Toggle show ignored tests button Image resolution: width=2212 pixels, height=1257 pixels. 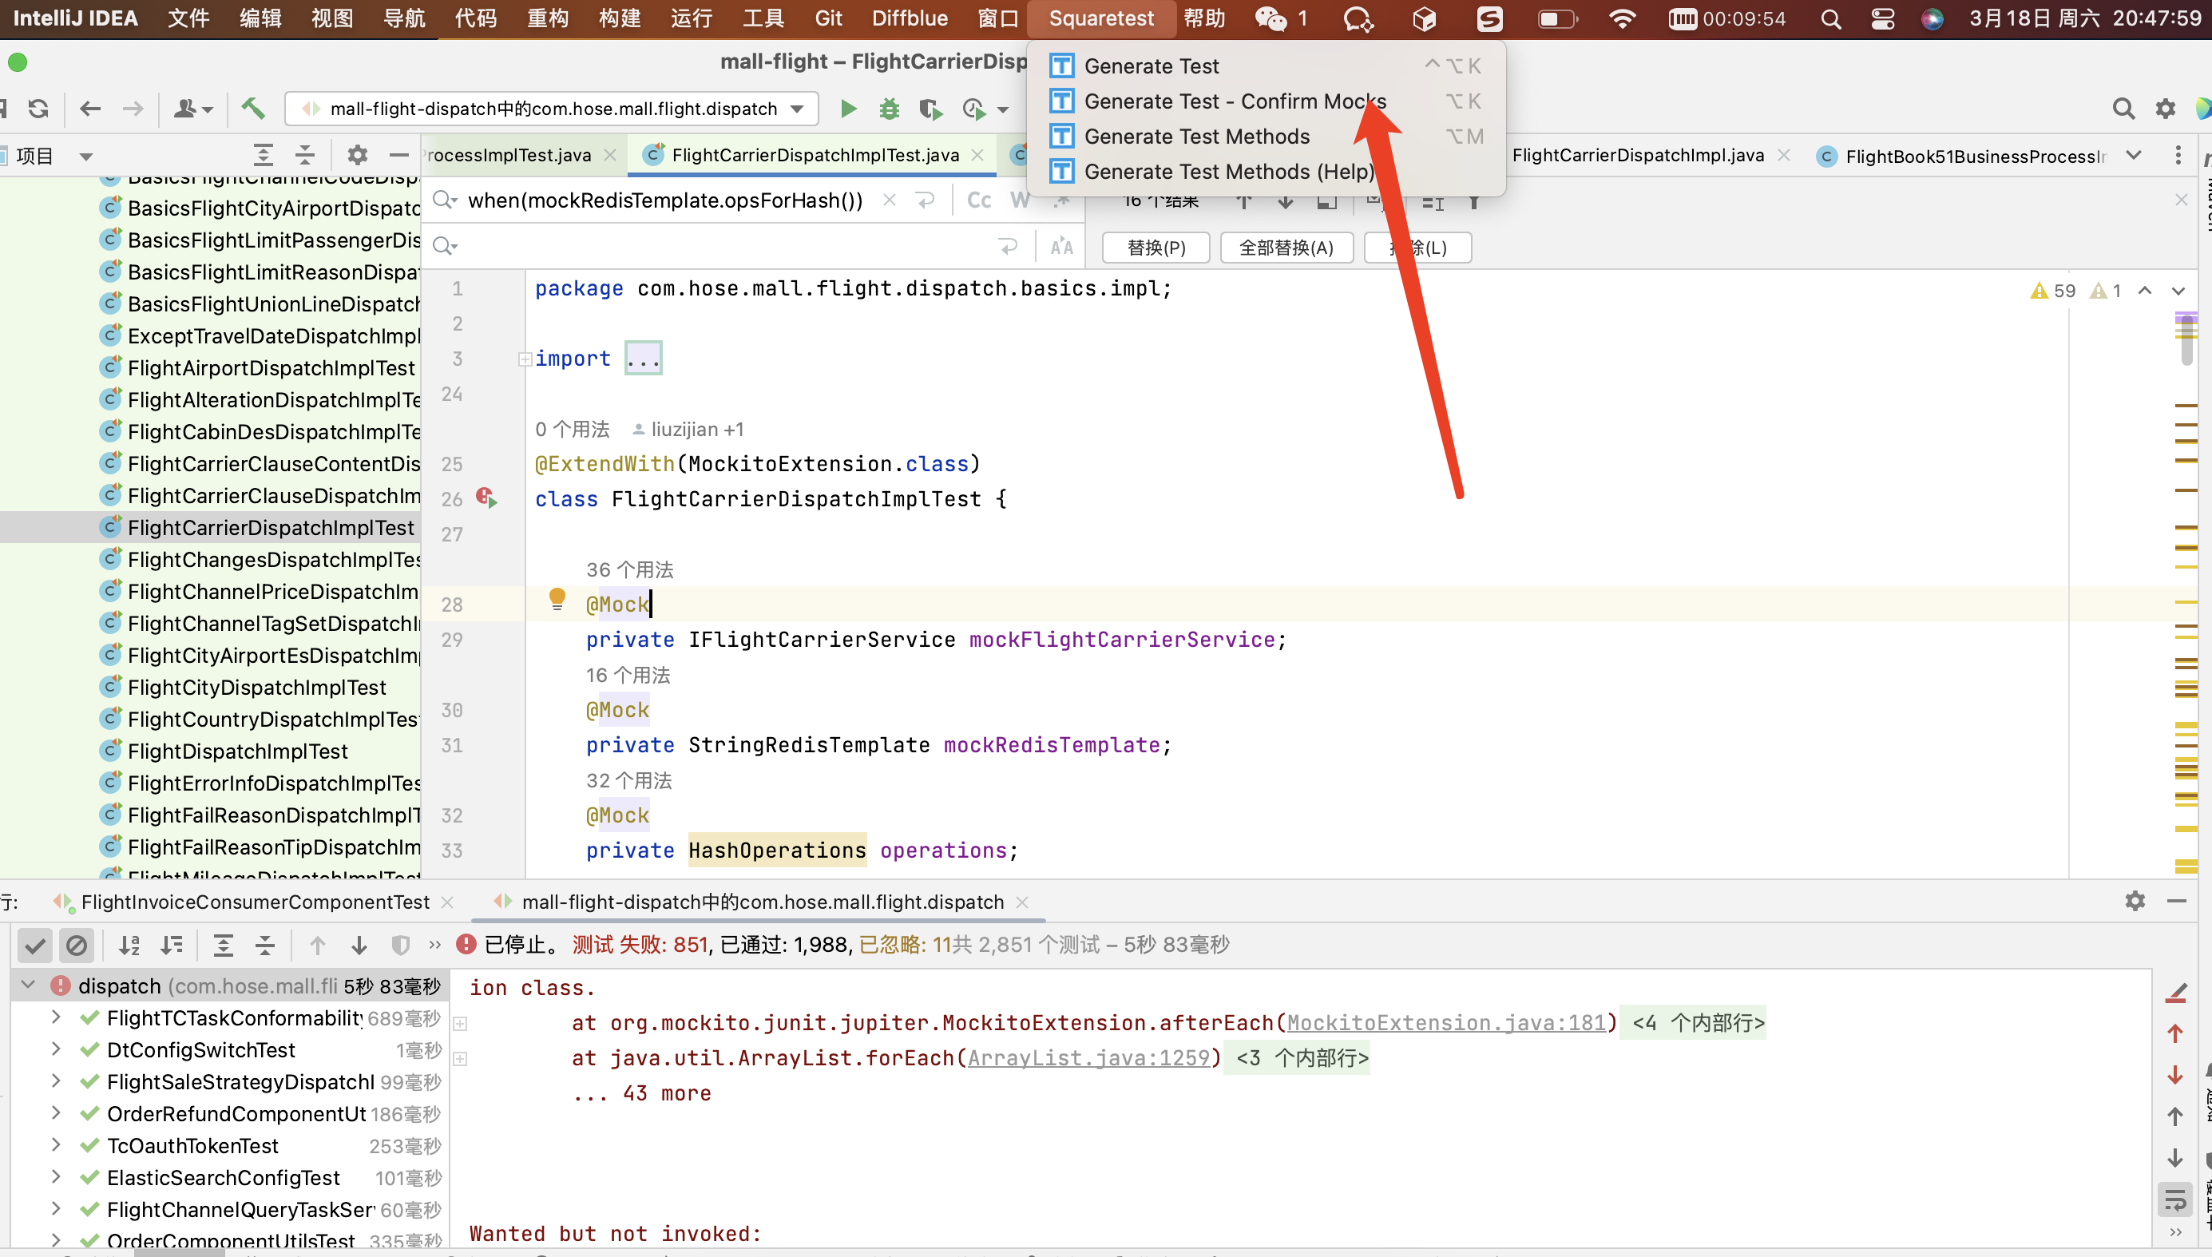[77, 945]
